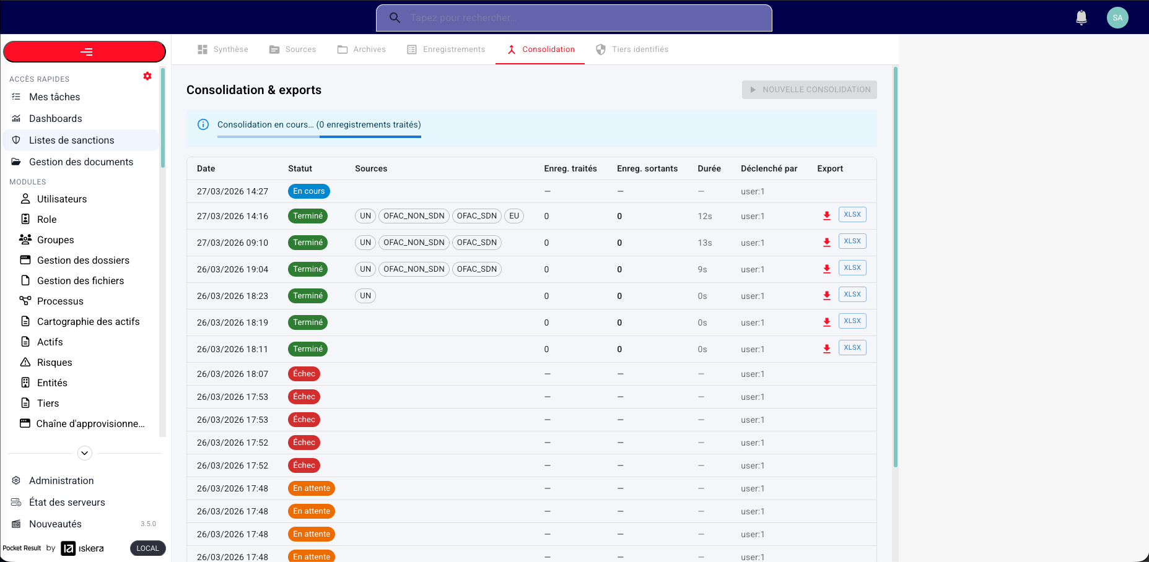The height and width of the screenshot is (562, 1149).
Task: Click the notifications bell icon
Action: tap(1081, 17)
